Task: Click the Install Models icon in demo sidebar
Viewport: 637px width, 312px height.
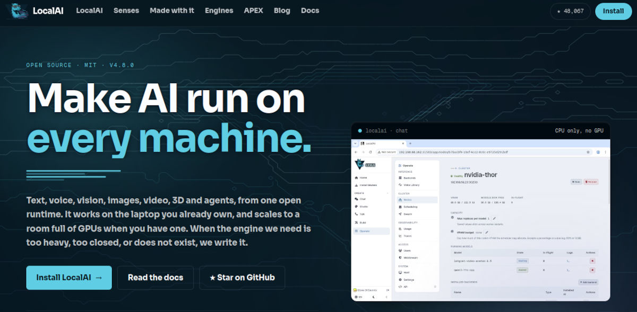Action: [x=356, y=185]
